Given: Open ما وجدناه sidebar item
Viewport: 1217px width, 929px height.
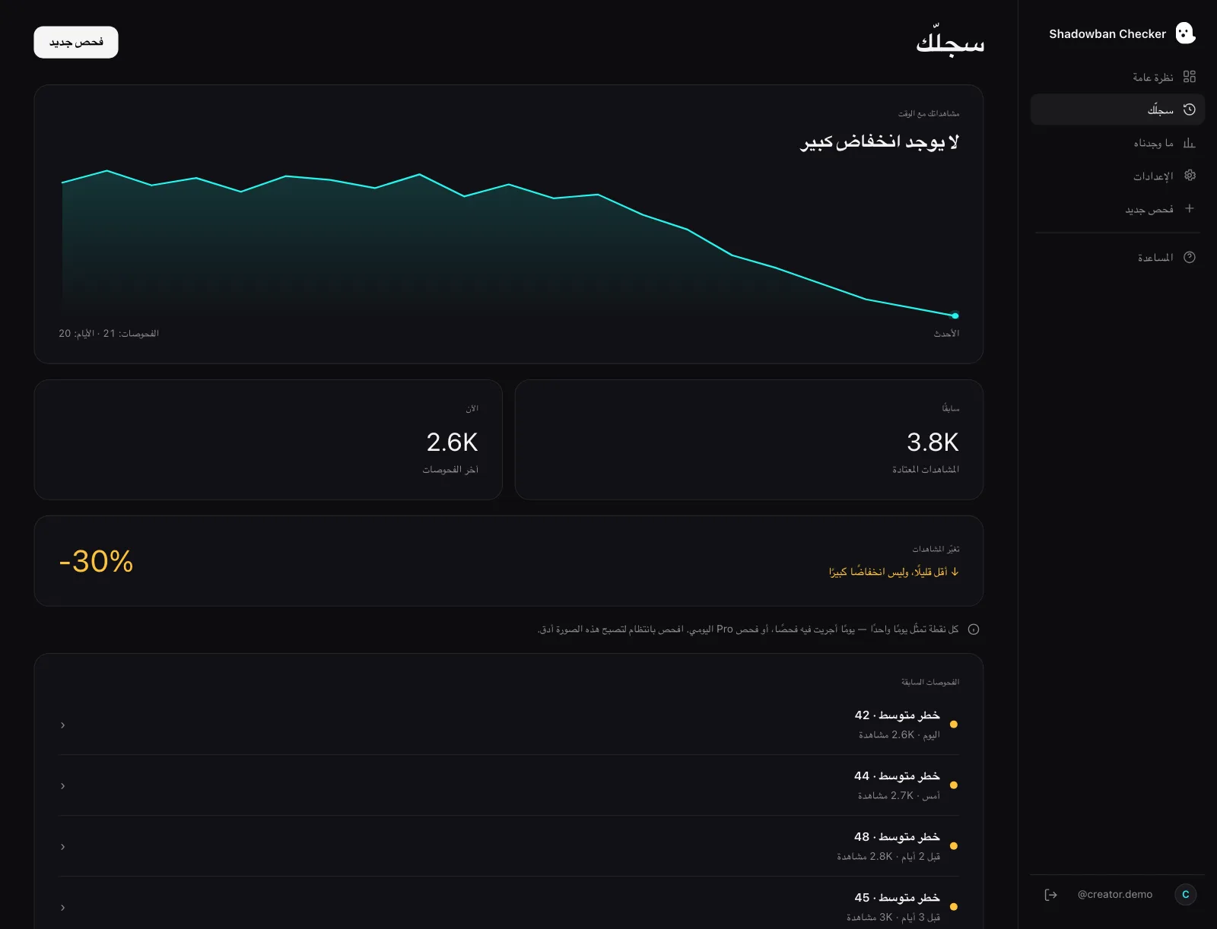Looking at the screenshot, I should (x=1117, y=143).
